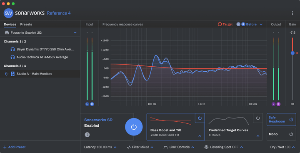Expand the Latency 150.00 ms options

click(100, 147)
